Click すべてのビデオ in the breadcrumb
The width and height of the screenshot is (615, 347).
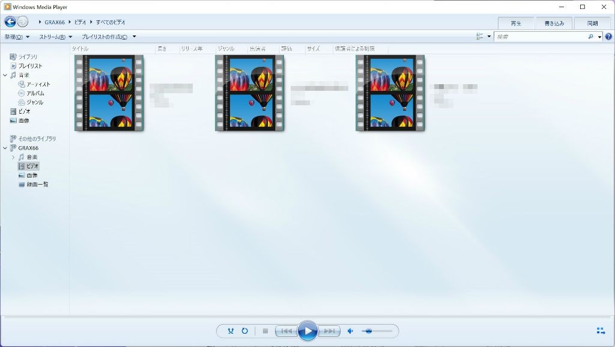(111, 22)
